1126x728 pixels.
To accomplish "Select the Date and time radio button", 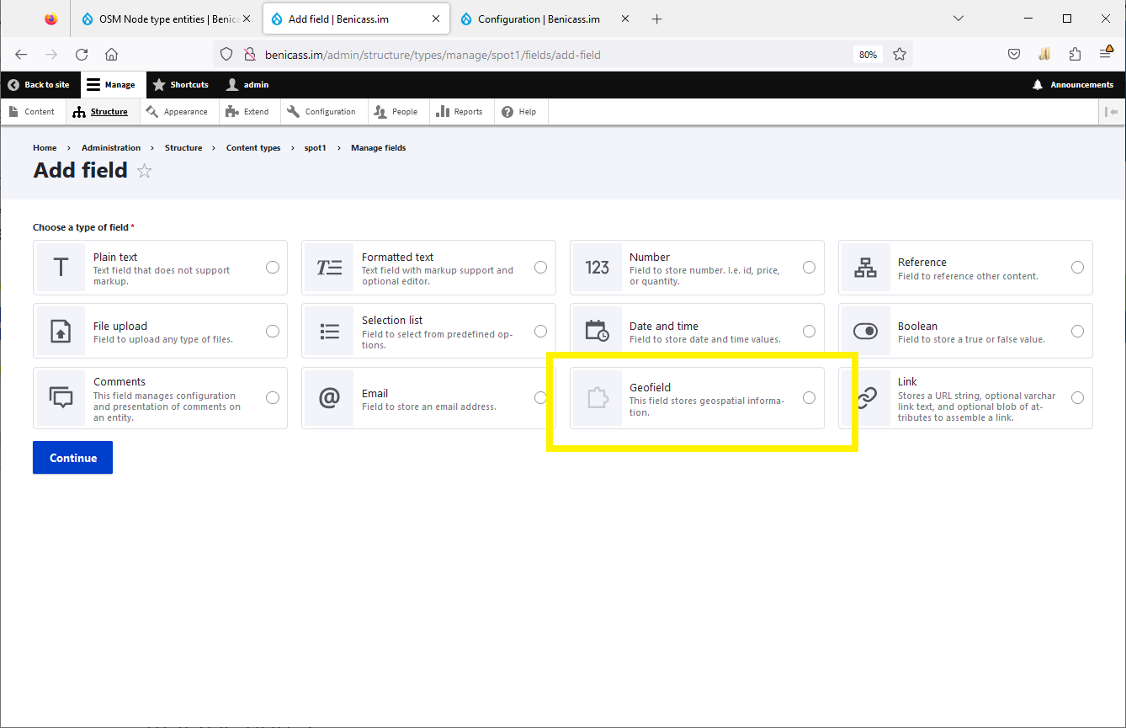I will pos(809,332).
